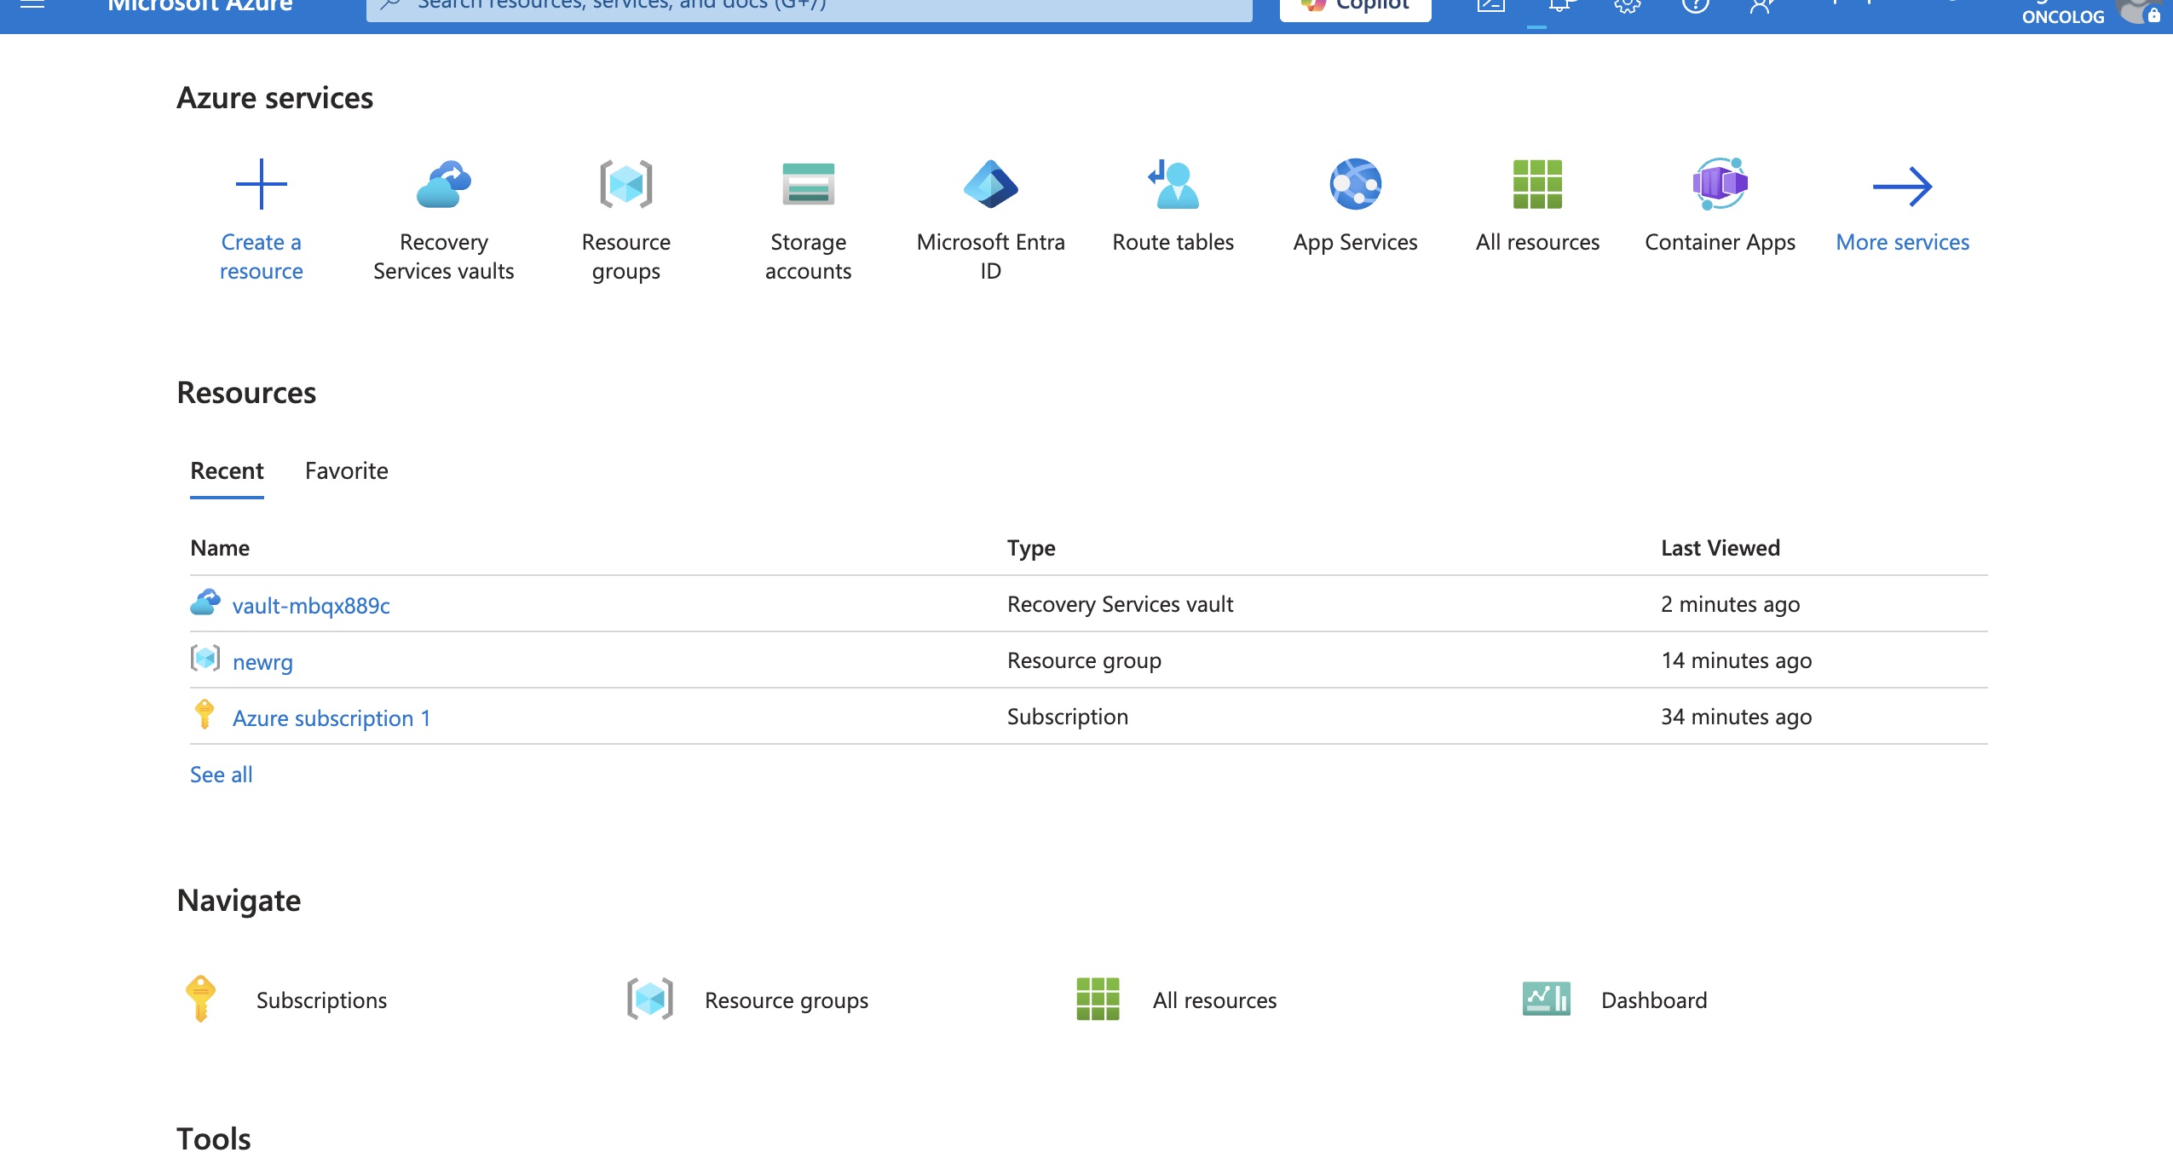
Task: Click See all under recent resources
Action: 221,774
